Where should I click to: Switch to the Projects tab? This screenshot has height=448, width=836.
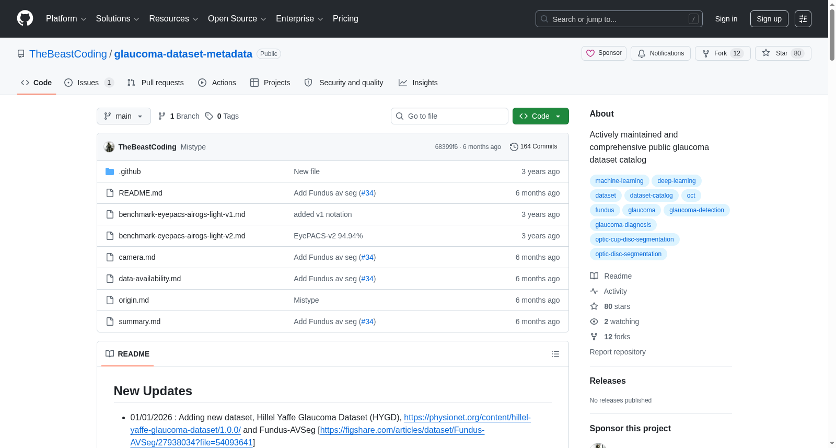coord(270,83)
